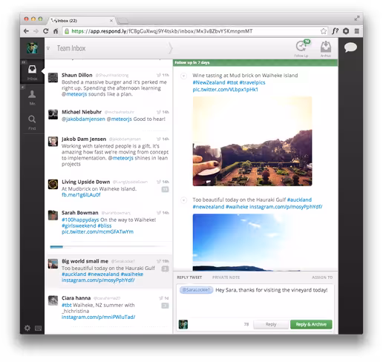The image size is (383, 362).
Task: Expand options for the wine tasting tweet
Action: pyautogui.click(x=183, y=76)
